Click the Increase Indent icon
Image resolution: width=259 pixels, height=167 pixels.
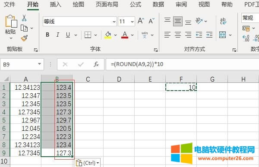[x=209, y=35]
